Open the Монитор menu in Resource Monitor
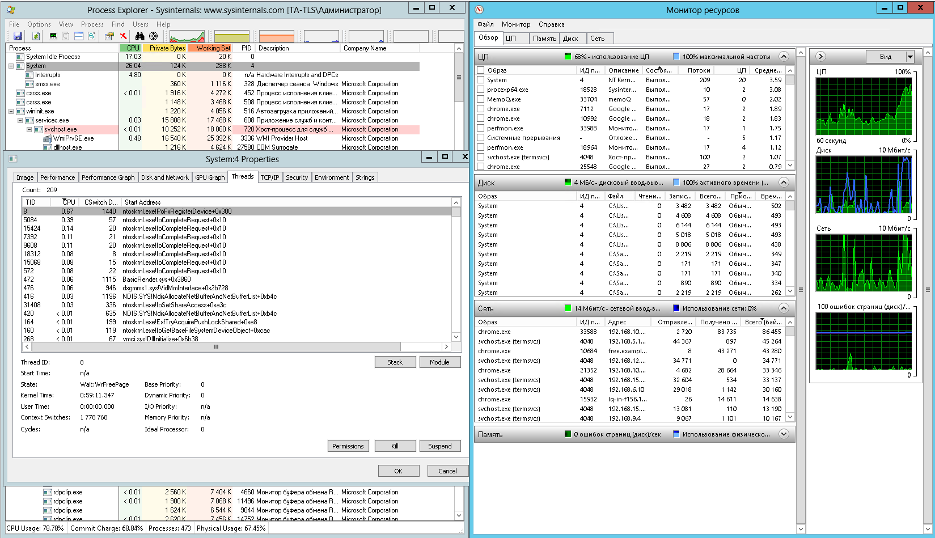This screenshot has width=935, height=538. click(x=516, y=24)
